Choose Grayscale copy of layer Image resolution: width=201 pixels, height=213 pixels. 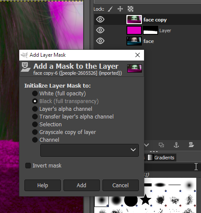[x=64, y=132]
